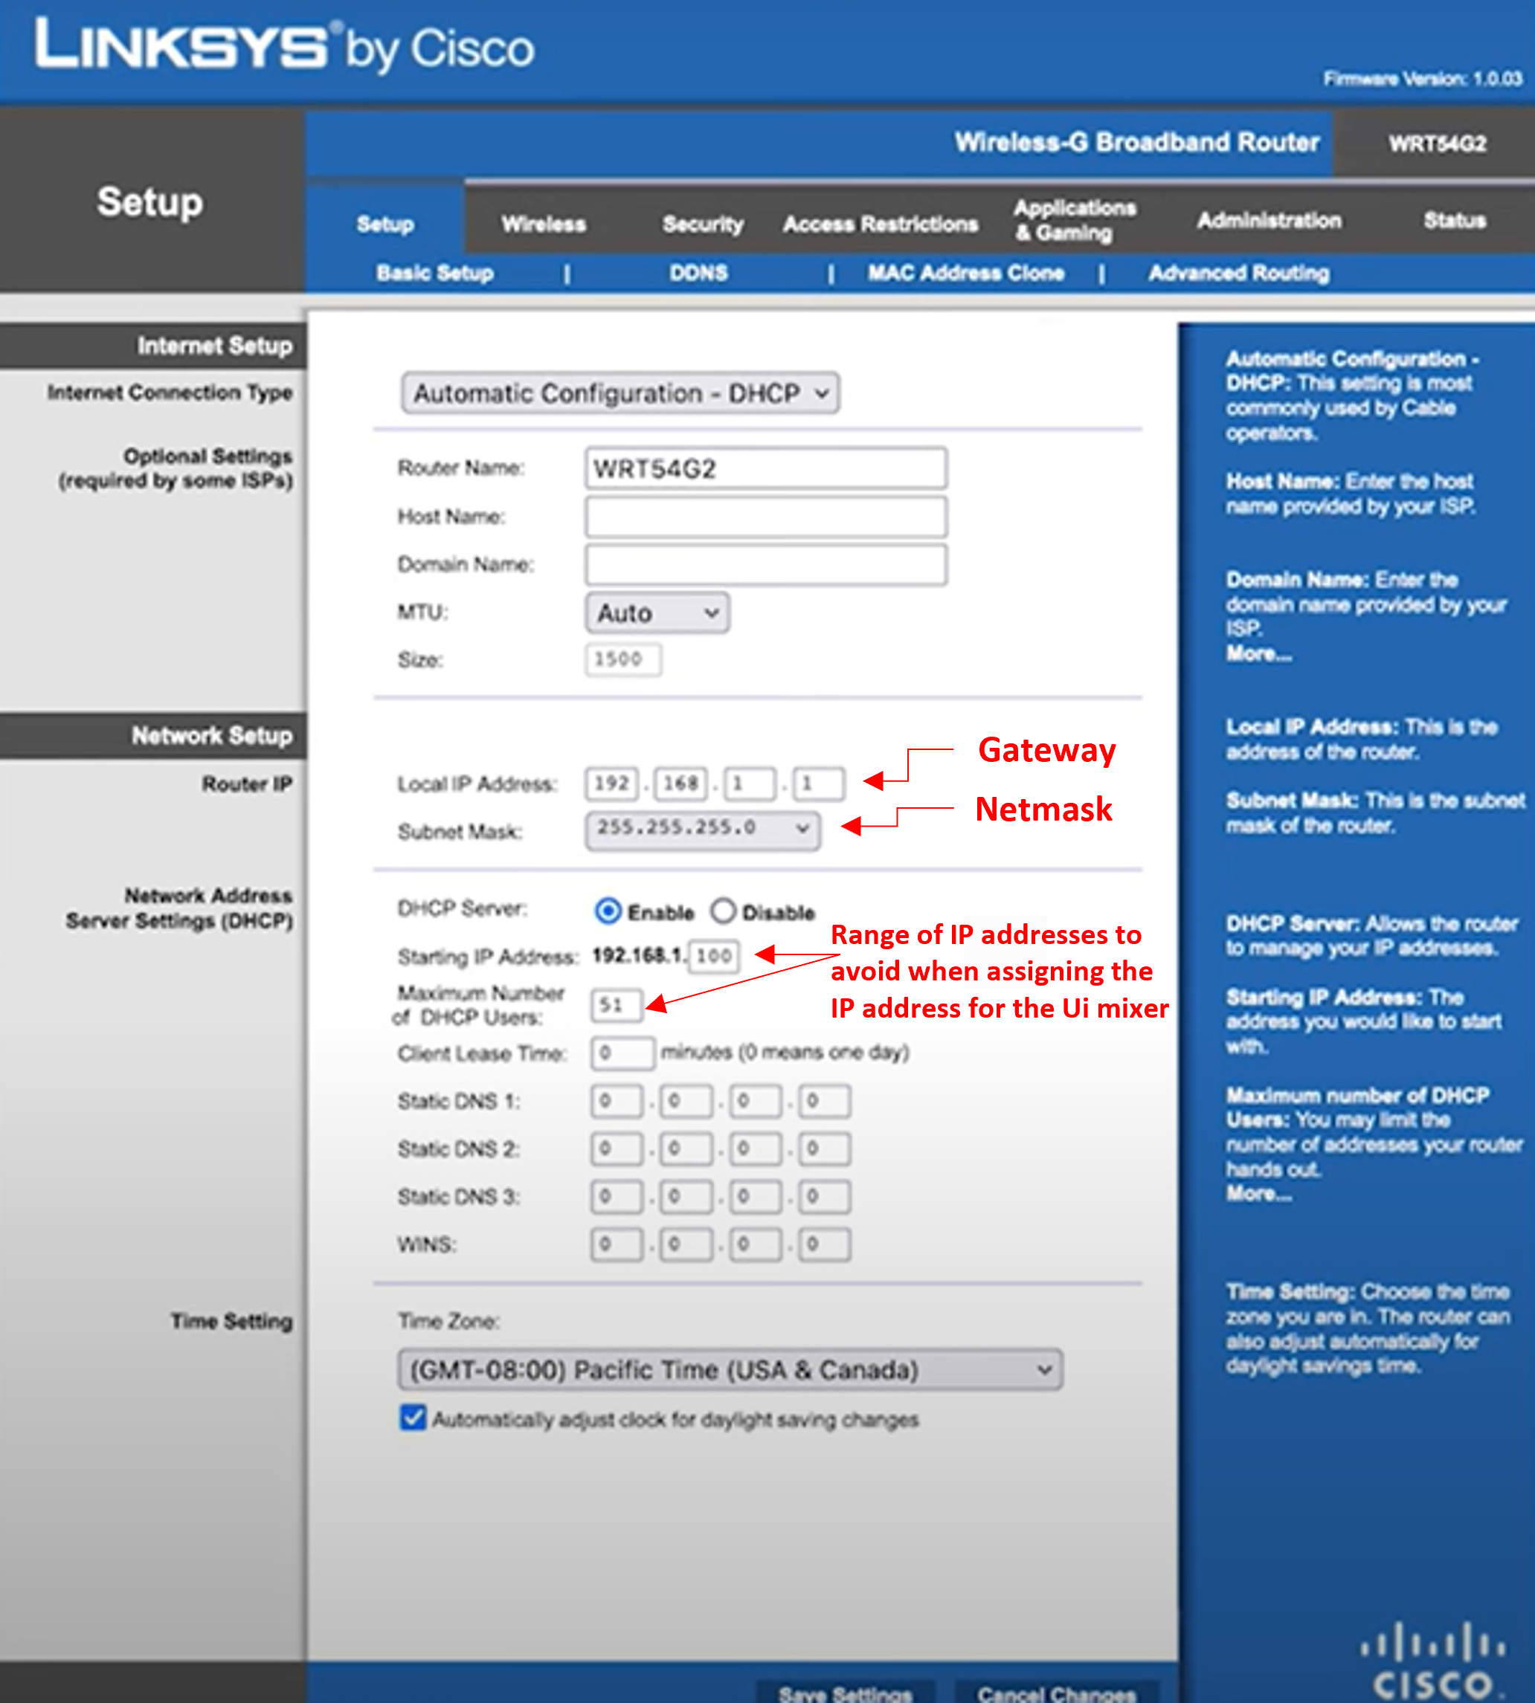Screen dimensions: 1535x1703
Task: Click the last WINS octet field
Action: 824,1244
